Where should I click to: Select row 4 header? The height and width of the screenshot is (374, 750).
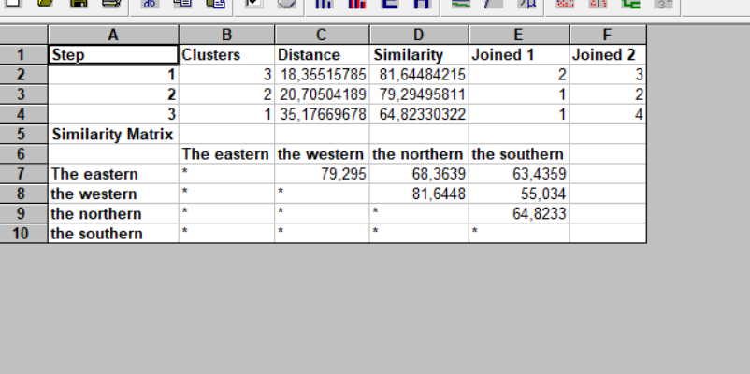23,114
